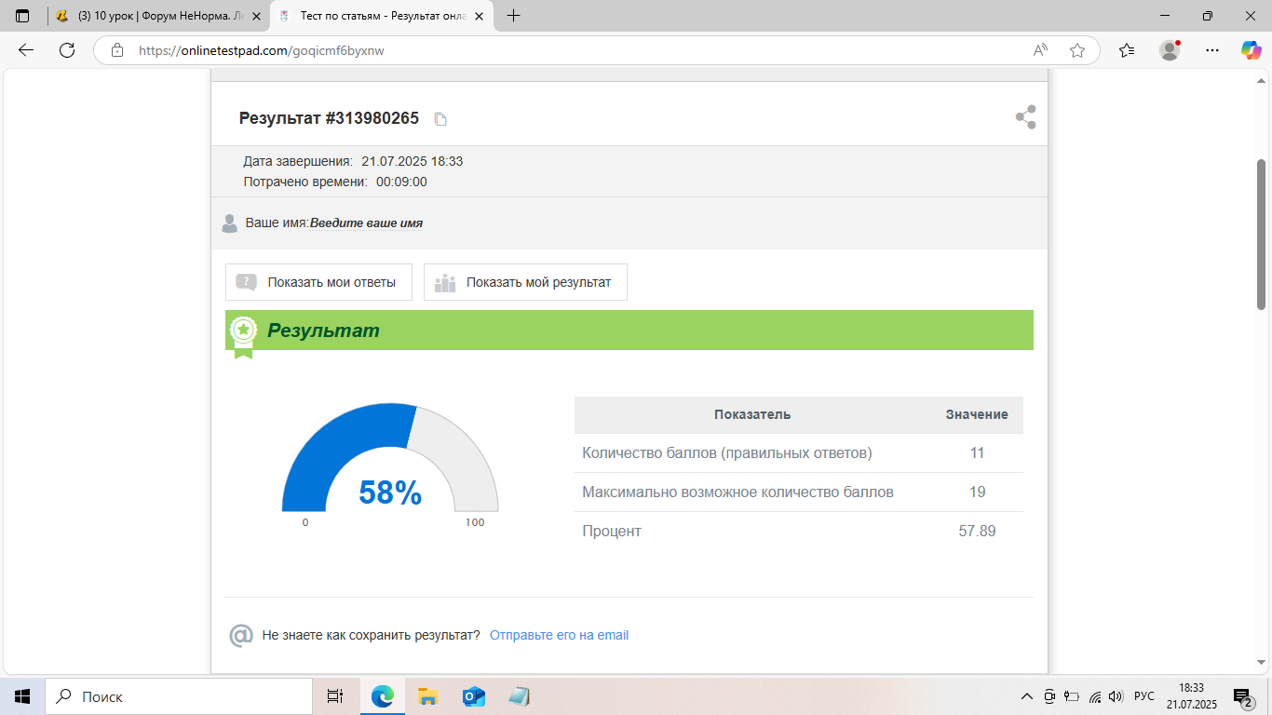Select 'Тест по статьям - Результат' tab
Screen dimensions: 1272x715
pos(382,16)
